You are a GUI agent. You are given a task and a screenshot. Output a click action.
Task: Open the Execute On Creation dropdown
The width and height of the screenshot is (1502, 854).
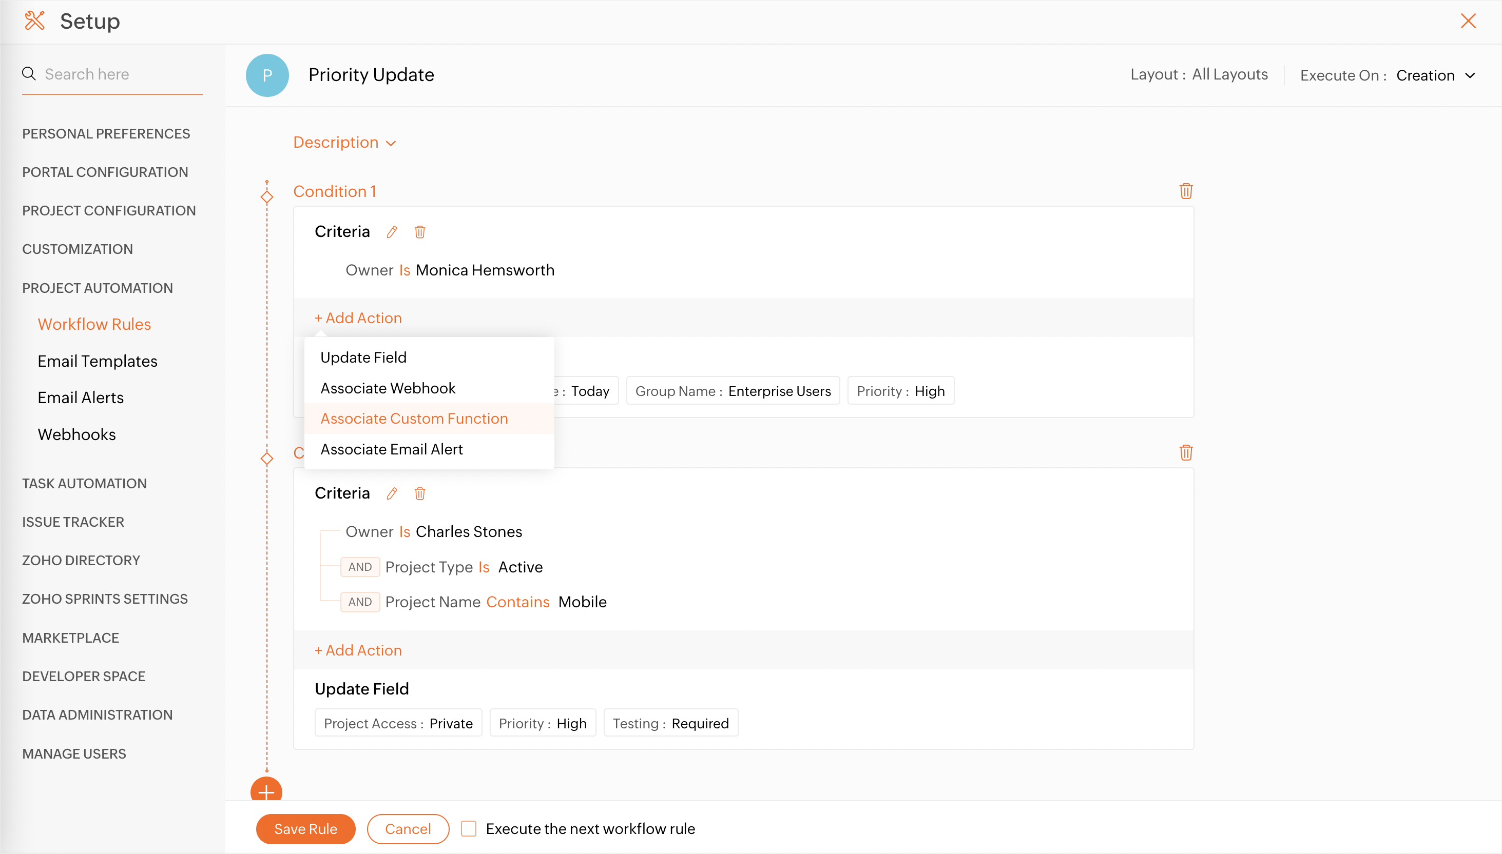pos(1435,75)
